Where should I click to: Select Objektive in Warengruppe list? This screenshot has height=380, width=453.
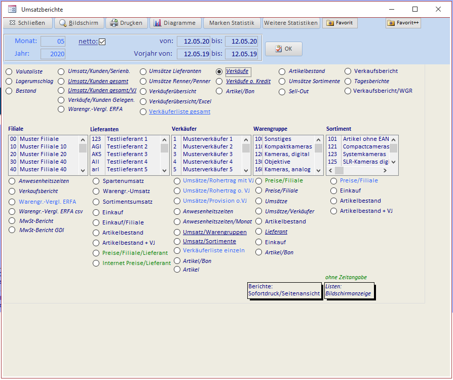click(284, 162)
